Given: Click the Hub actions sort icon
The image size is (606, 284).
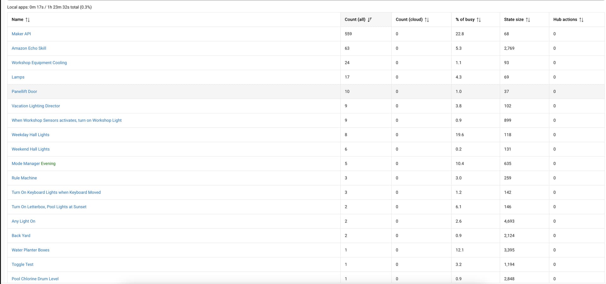Looking at the screenshot, I should (581, 20).
